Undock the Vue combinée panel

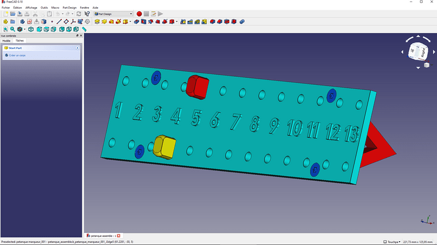(78, 35)
